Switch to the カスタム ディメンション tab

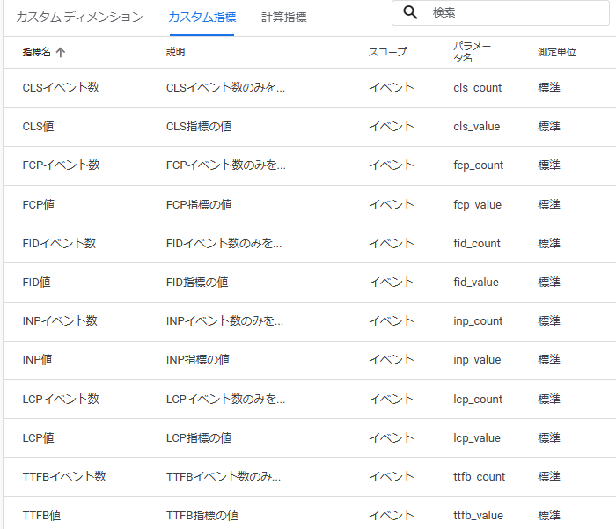pyautogui.click(x=79, y=17)
